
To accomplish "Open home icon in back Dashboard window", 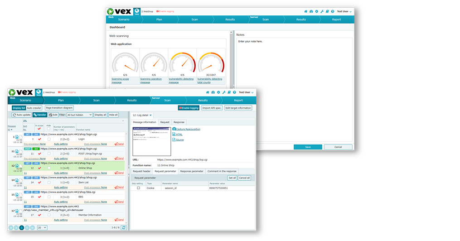I will (306, 11).
